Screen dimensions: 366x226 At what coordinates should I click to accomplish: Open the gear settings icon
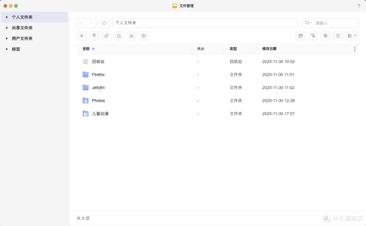(x=325, y=36)
